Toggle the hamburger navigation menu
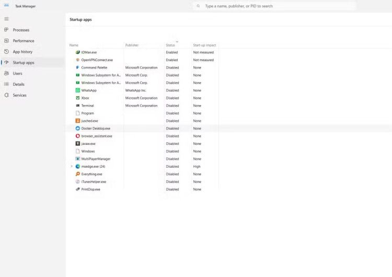The height and width of the screenshot is (277, 392). [x=6, y=19]
